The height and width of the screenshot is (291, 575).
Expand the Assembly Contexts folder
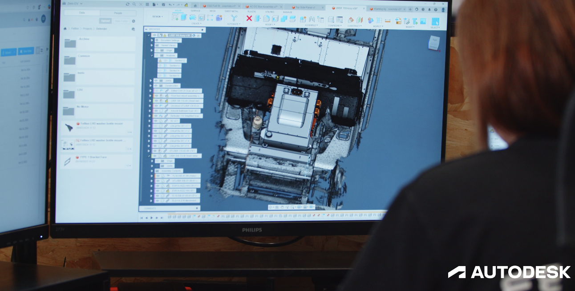(x=152, y=171)
